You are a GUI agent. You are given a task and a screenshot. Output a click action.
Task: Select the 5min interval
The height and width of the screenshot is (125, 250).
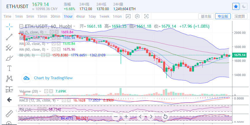30,16
